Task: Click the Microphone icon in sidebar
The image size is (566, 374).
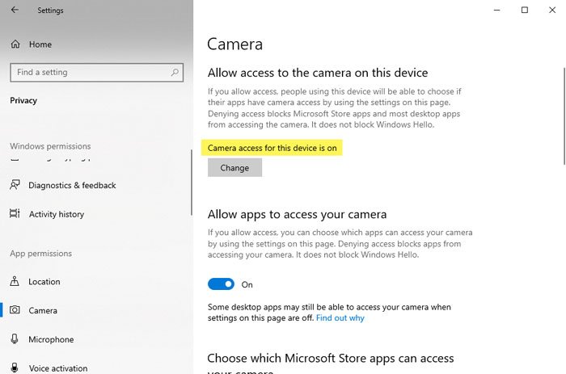Action: tap(15, 339)
